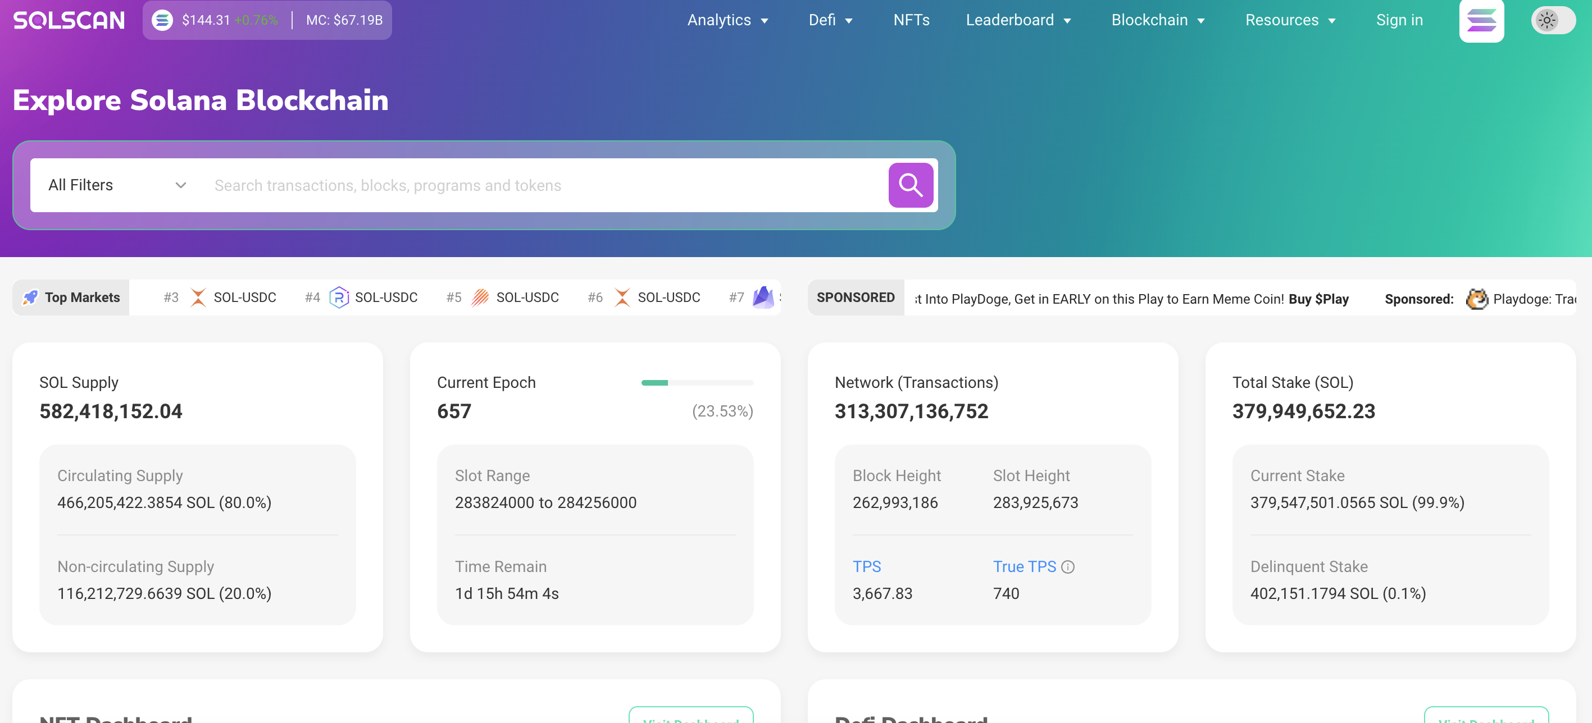Click the Solana coin price icon
The width and height of the screenshot is (1592, 723).
(x=162, y=20)
